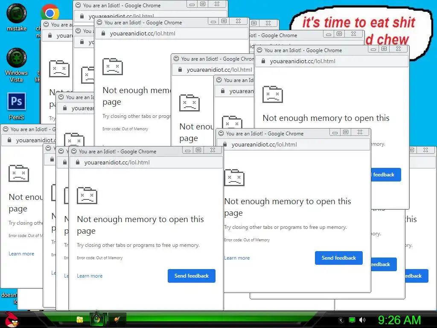437x328 pixels.
Task: Open the "mistake" desktop icon
Action: pos(17,17)
